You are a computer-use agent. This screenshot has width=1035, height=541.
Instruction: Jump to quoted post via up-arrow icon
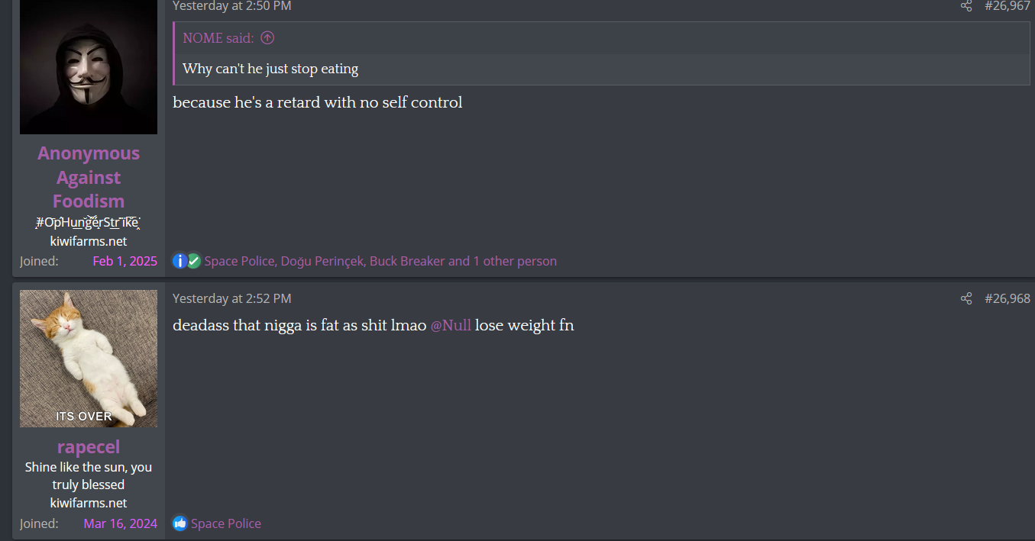tap(267, 38)
